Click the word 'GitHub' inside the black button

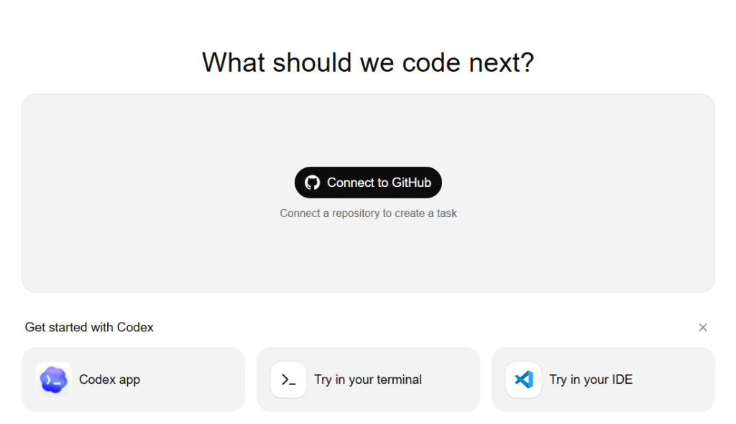tap(411, 183)
